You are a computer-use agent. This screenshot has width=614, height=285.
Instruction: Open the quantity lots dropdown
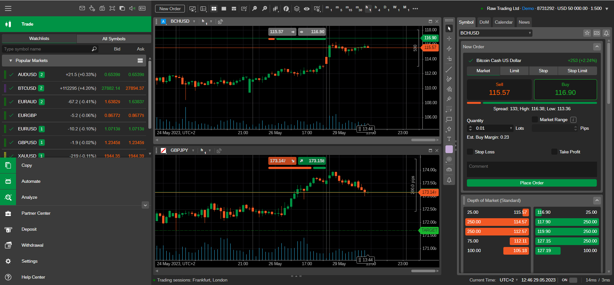click(x=511, y=128)
